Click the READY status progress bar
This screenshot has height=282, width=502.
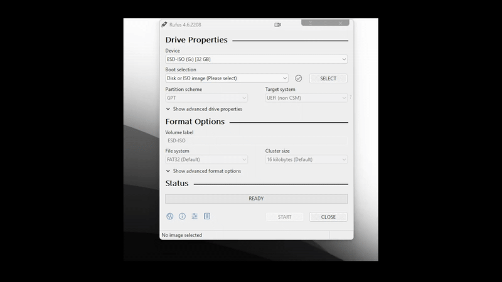pos(256,199)
